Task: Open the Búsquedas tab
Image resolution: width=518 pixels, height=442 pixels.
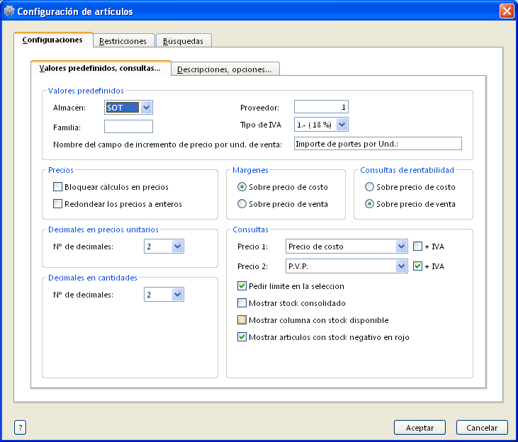Action: point(183,41)
